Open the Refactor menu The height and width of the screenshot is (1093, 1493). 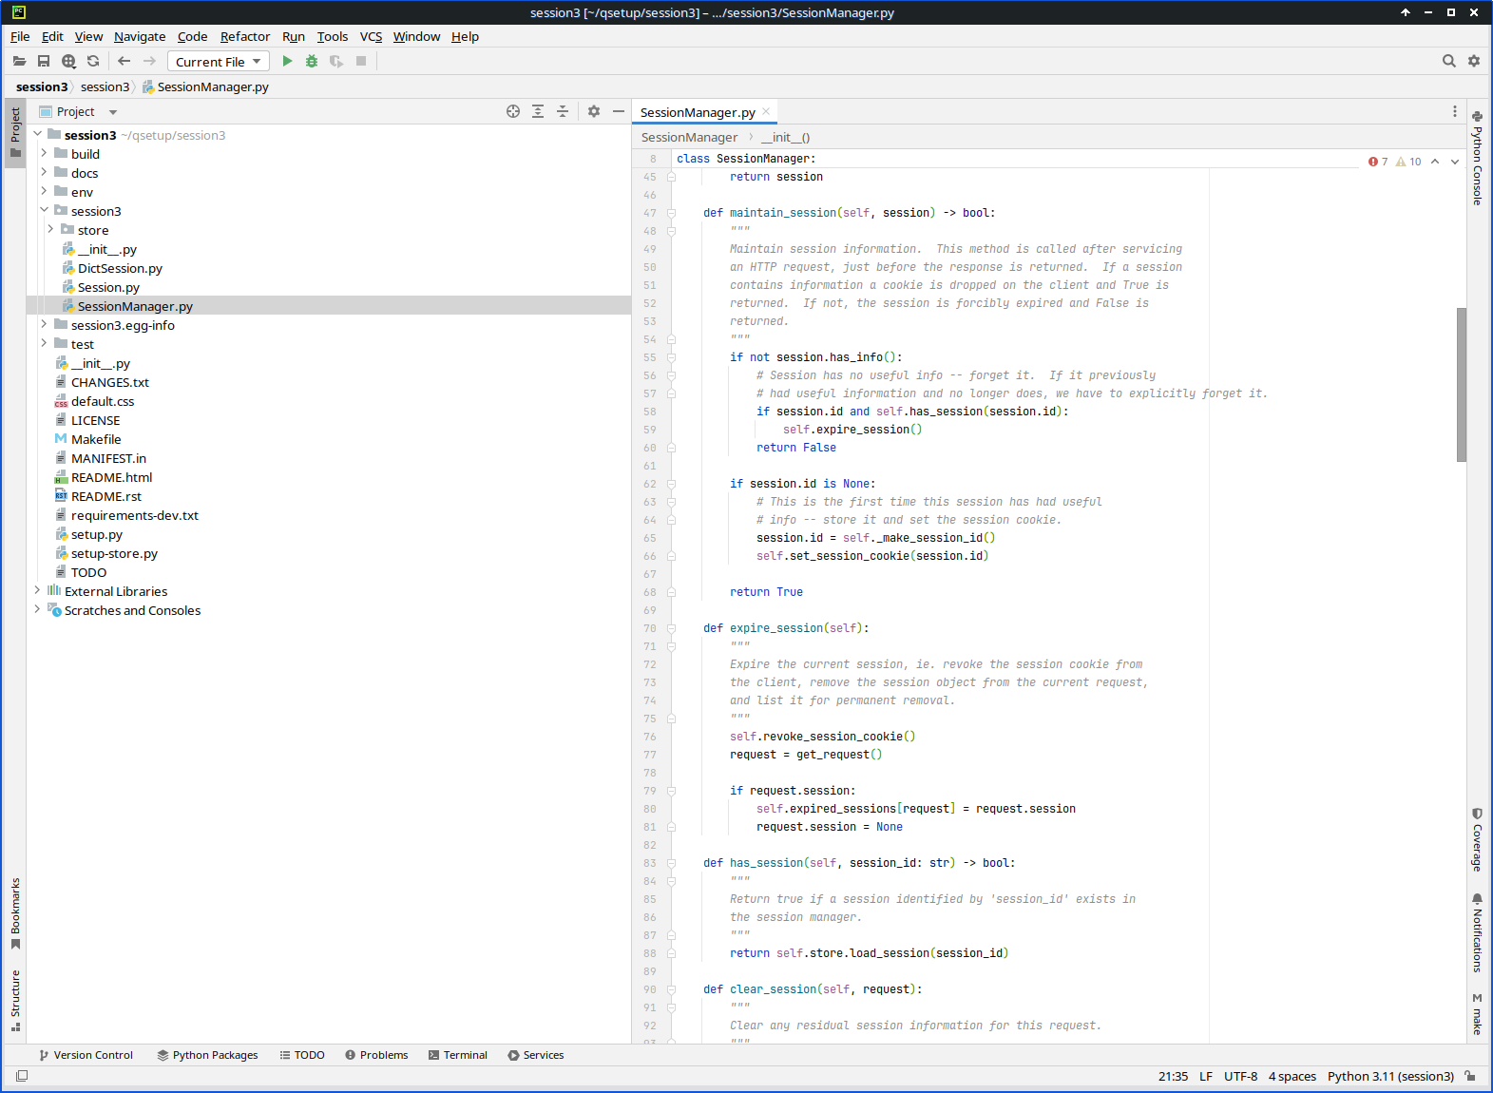click(x=245, y=36)
